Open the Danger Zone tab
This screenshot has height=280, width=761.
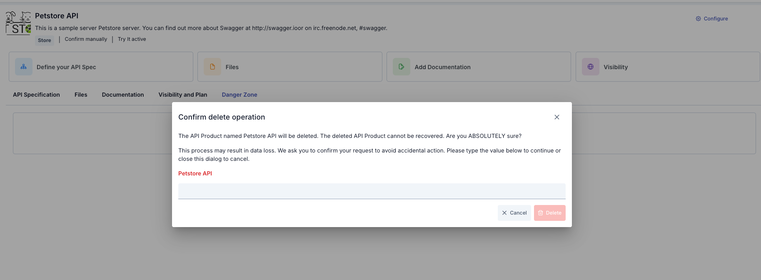coord(240,95)
